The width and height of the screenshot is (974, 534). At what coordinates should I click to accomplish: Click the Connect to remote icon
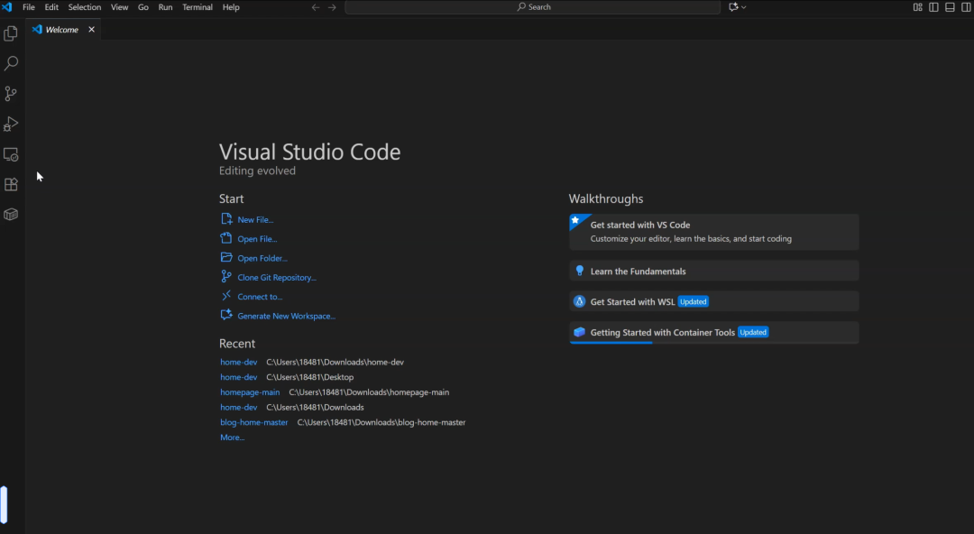coord(226,296)
